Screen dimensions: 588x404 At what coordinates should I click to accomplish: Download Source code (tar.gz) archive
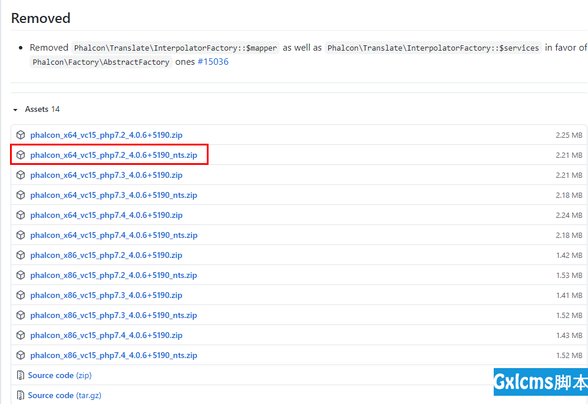[64, 395]
